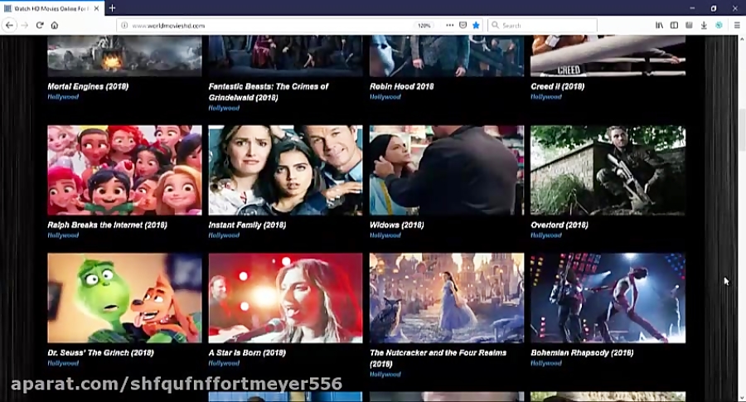This screenshot has height=402, width=746.
Task: Open the Downloads arrow icon
Action: click(x=704, y=25)
